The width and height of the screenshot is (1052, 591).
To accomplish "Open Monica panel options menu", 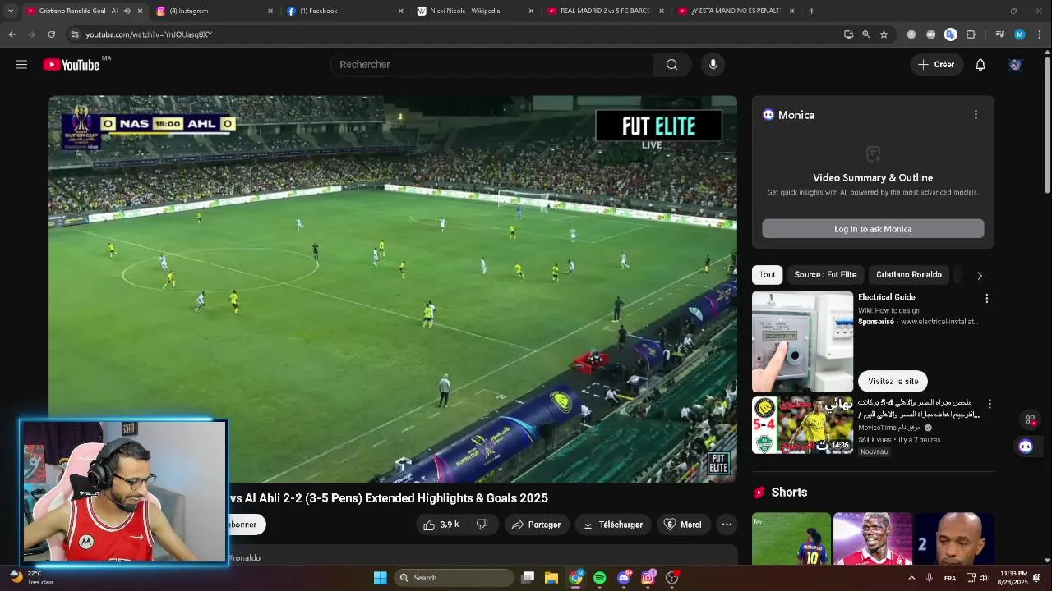I will 976,115.
